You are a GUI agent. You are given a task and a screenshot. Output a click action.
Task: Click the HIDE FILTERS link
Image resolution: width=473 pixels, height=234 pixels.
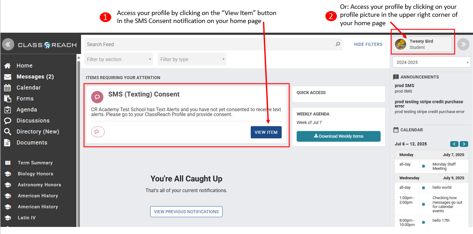point(368,45)
